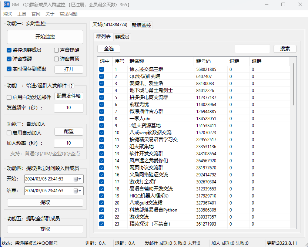This screenshot has height=247, width=308.
Task: Click the GM app icon in title bar
Action: 6,4
